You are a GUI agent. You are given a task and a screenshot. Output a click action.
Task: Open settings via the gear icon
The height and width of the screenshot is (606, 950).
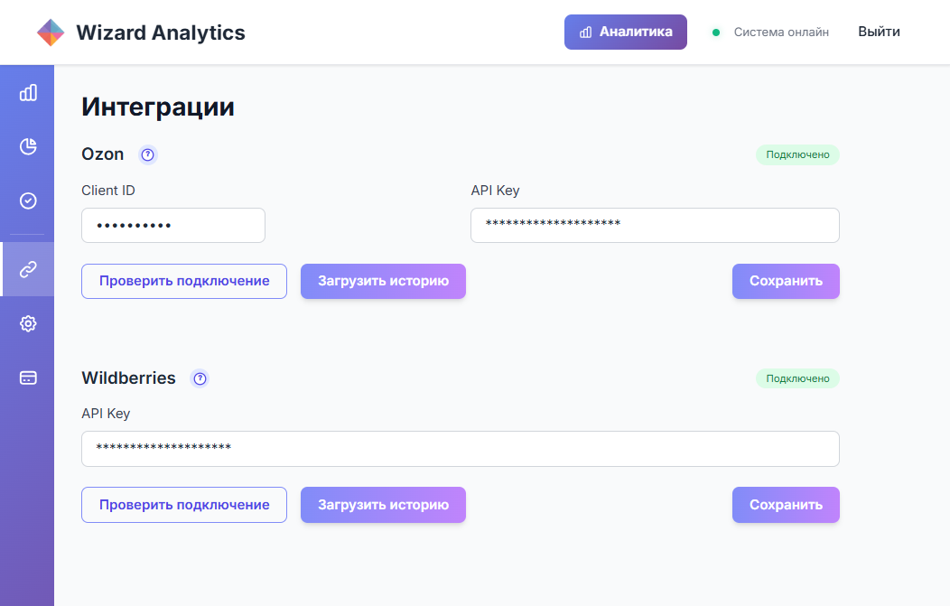(27, 323)
